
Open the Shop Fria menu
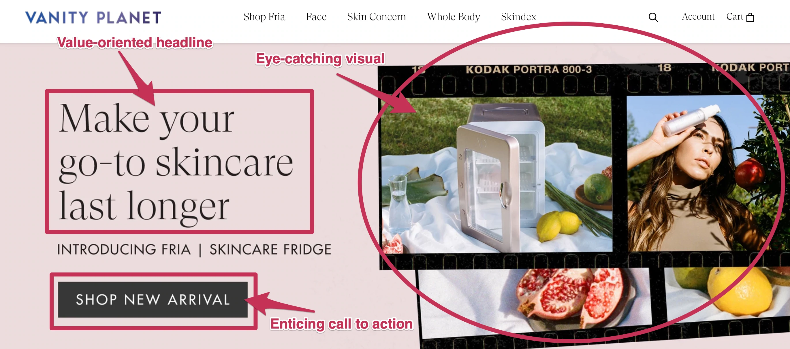pyautogui.click(x=264, y=17)
